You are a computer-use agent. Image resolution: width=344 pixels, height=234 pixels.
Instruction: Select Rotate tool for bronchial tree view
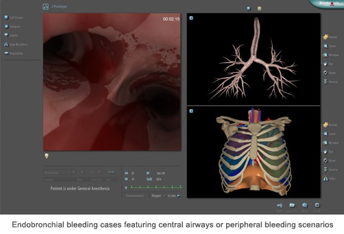point(330,37)
